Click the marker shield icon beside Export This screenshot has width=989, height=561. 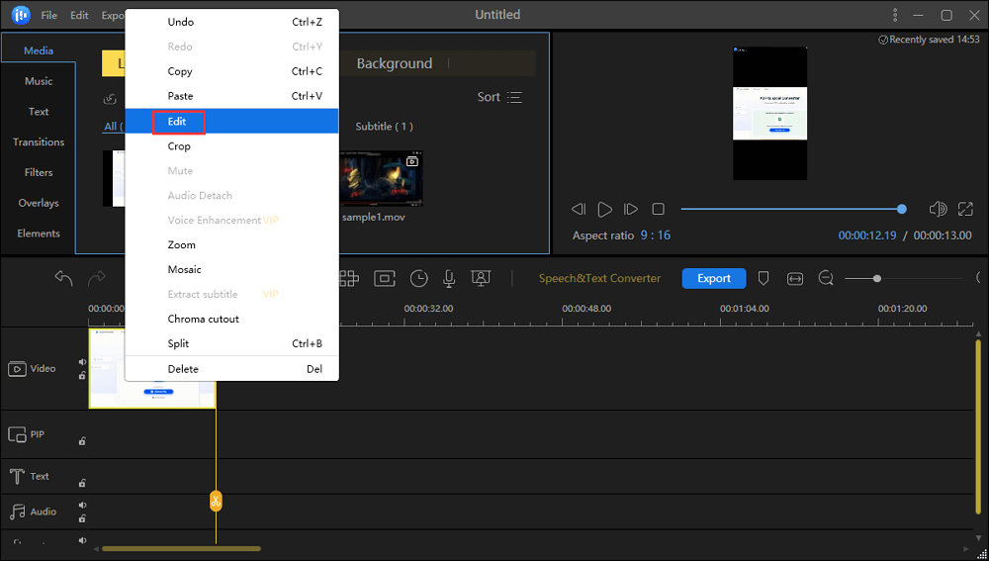(764, 279)
